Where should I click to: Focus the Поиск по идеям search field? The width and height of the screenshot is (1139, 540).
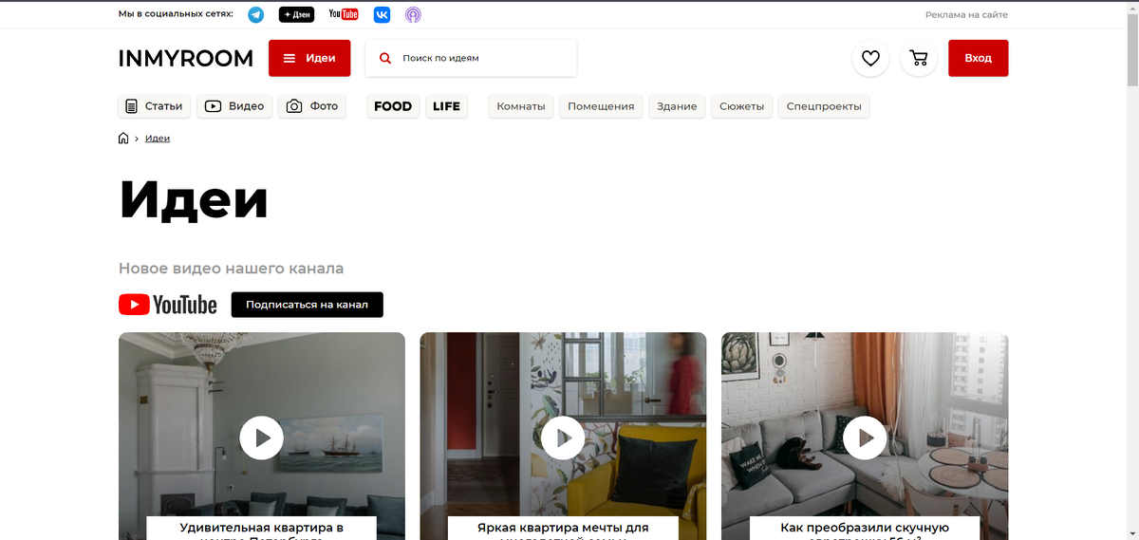click(471, 58)
